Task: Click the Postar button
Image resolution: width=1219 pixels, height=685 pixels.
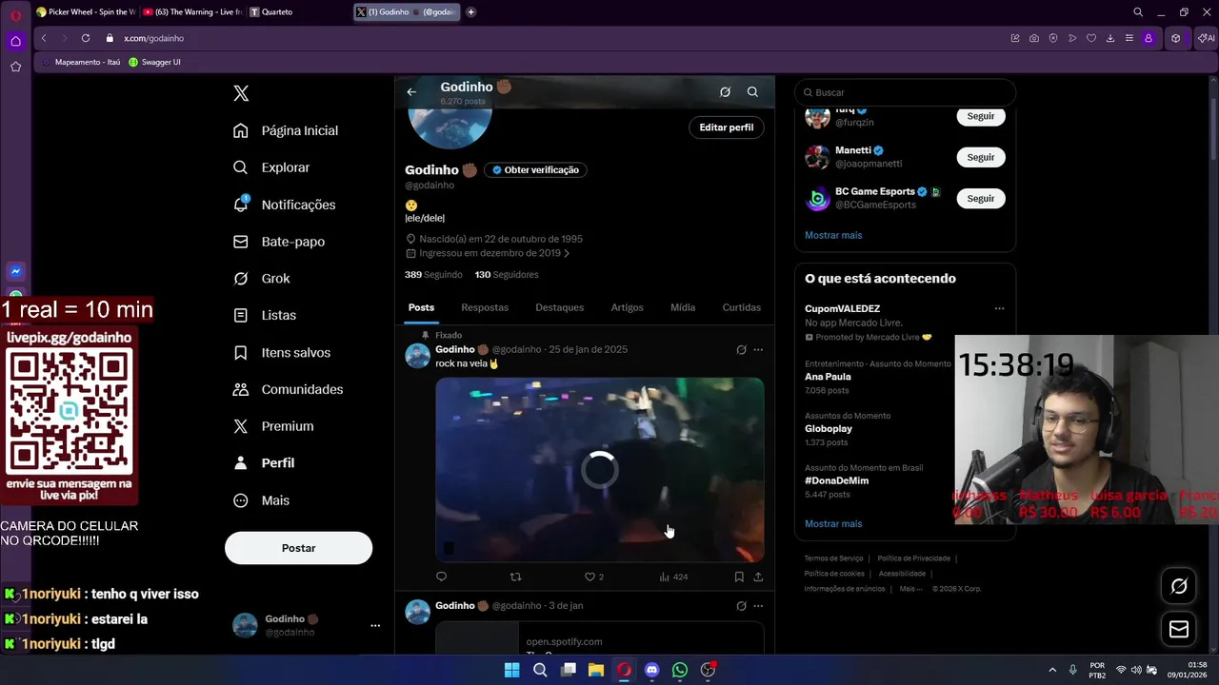Action: point(298,548)
